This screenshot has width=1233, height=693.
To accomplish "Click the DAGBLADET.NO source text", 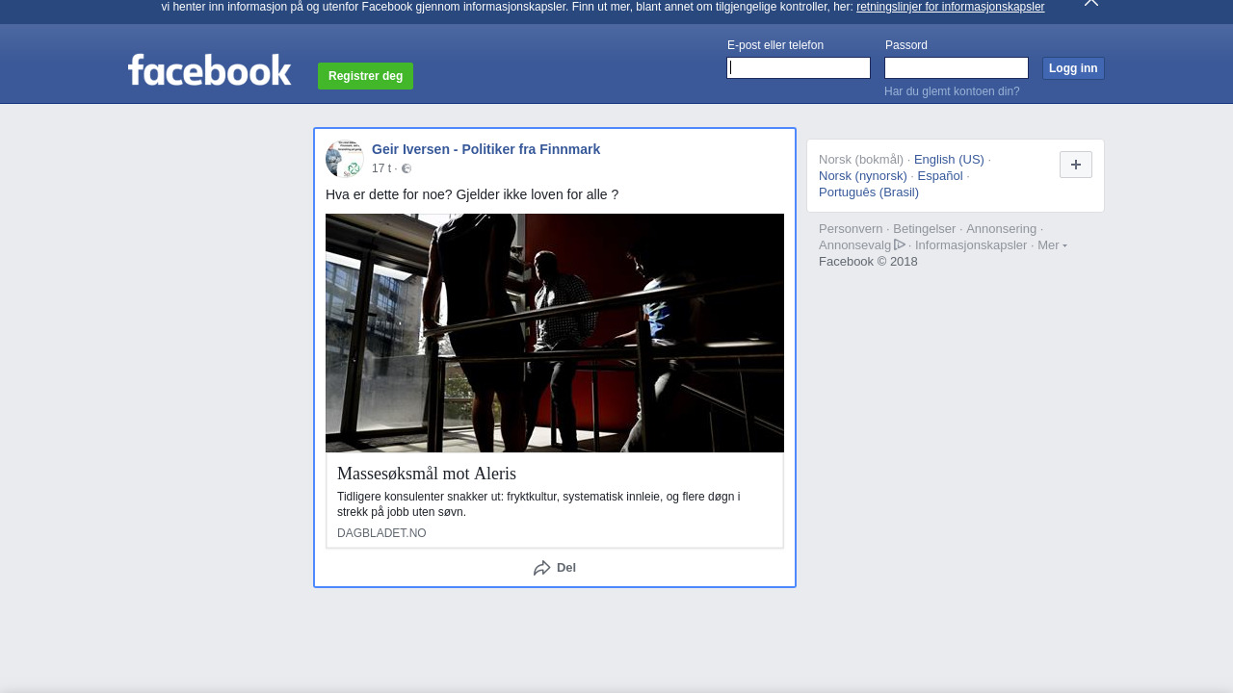I will click(x=381, y=533).
